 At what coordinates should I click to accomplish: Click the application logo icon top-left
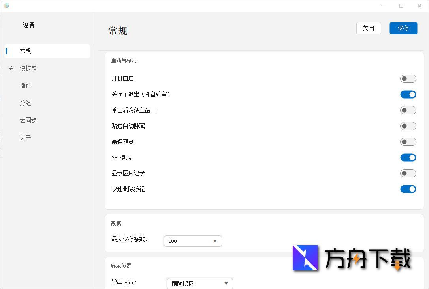pyautogui.click(x=8, y=6)
